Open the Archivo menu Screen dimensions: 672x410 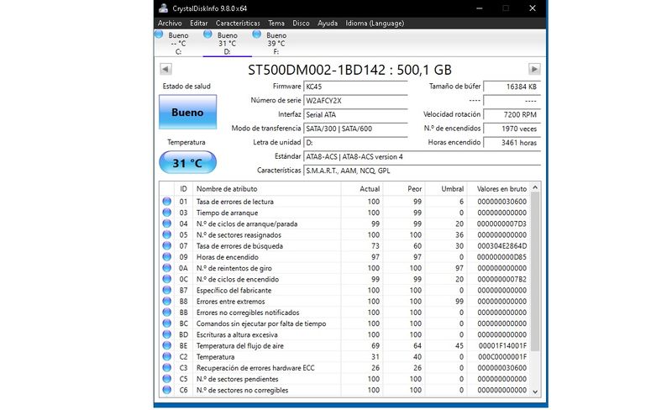(x=170, y=24)
